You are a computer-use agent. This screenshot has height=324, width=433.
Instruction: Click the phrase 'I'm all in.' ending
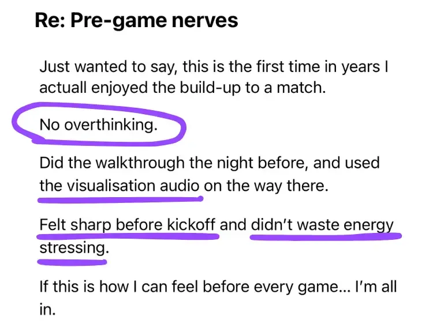pyautogui.click(x=218, y=298)
